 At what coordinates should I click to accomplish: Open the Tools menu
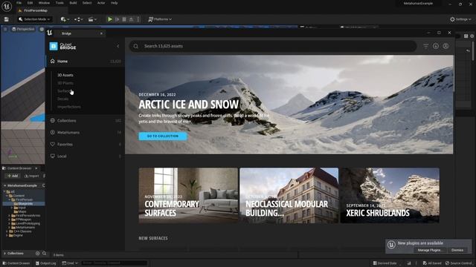click(59, 3)
